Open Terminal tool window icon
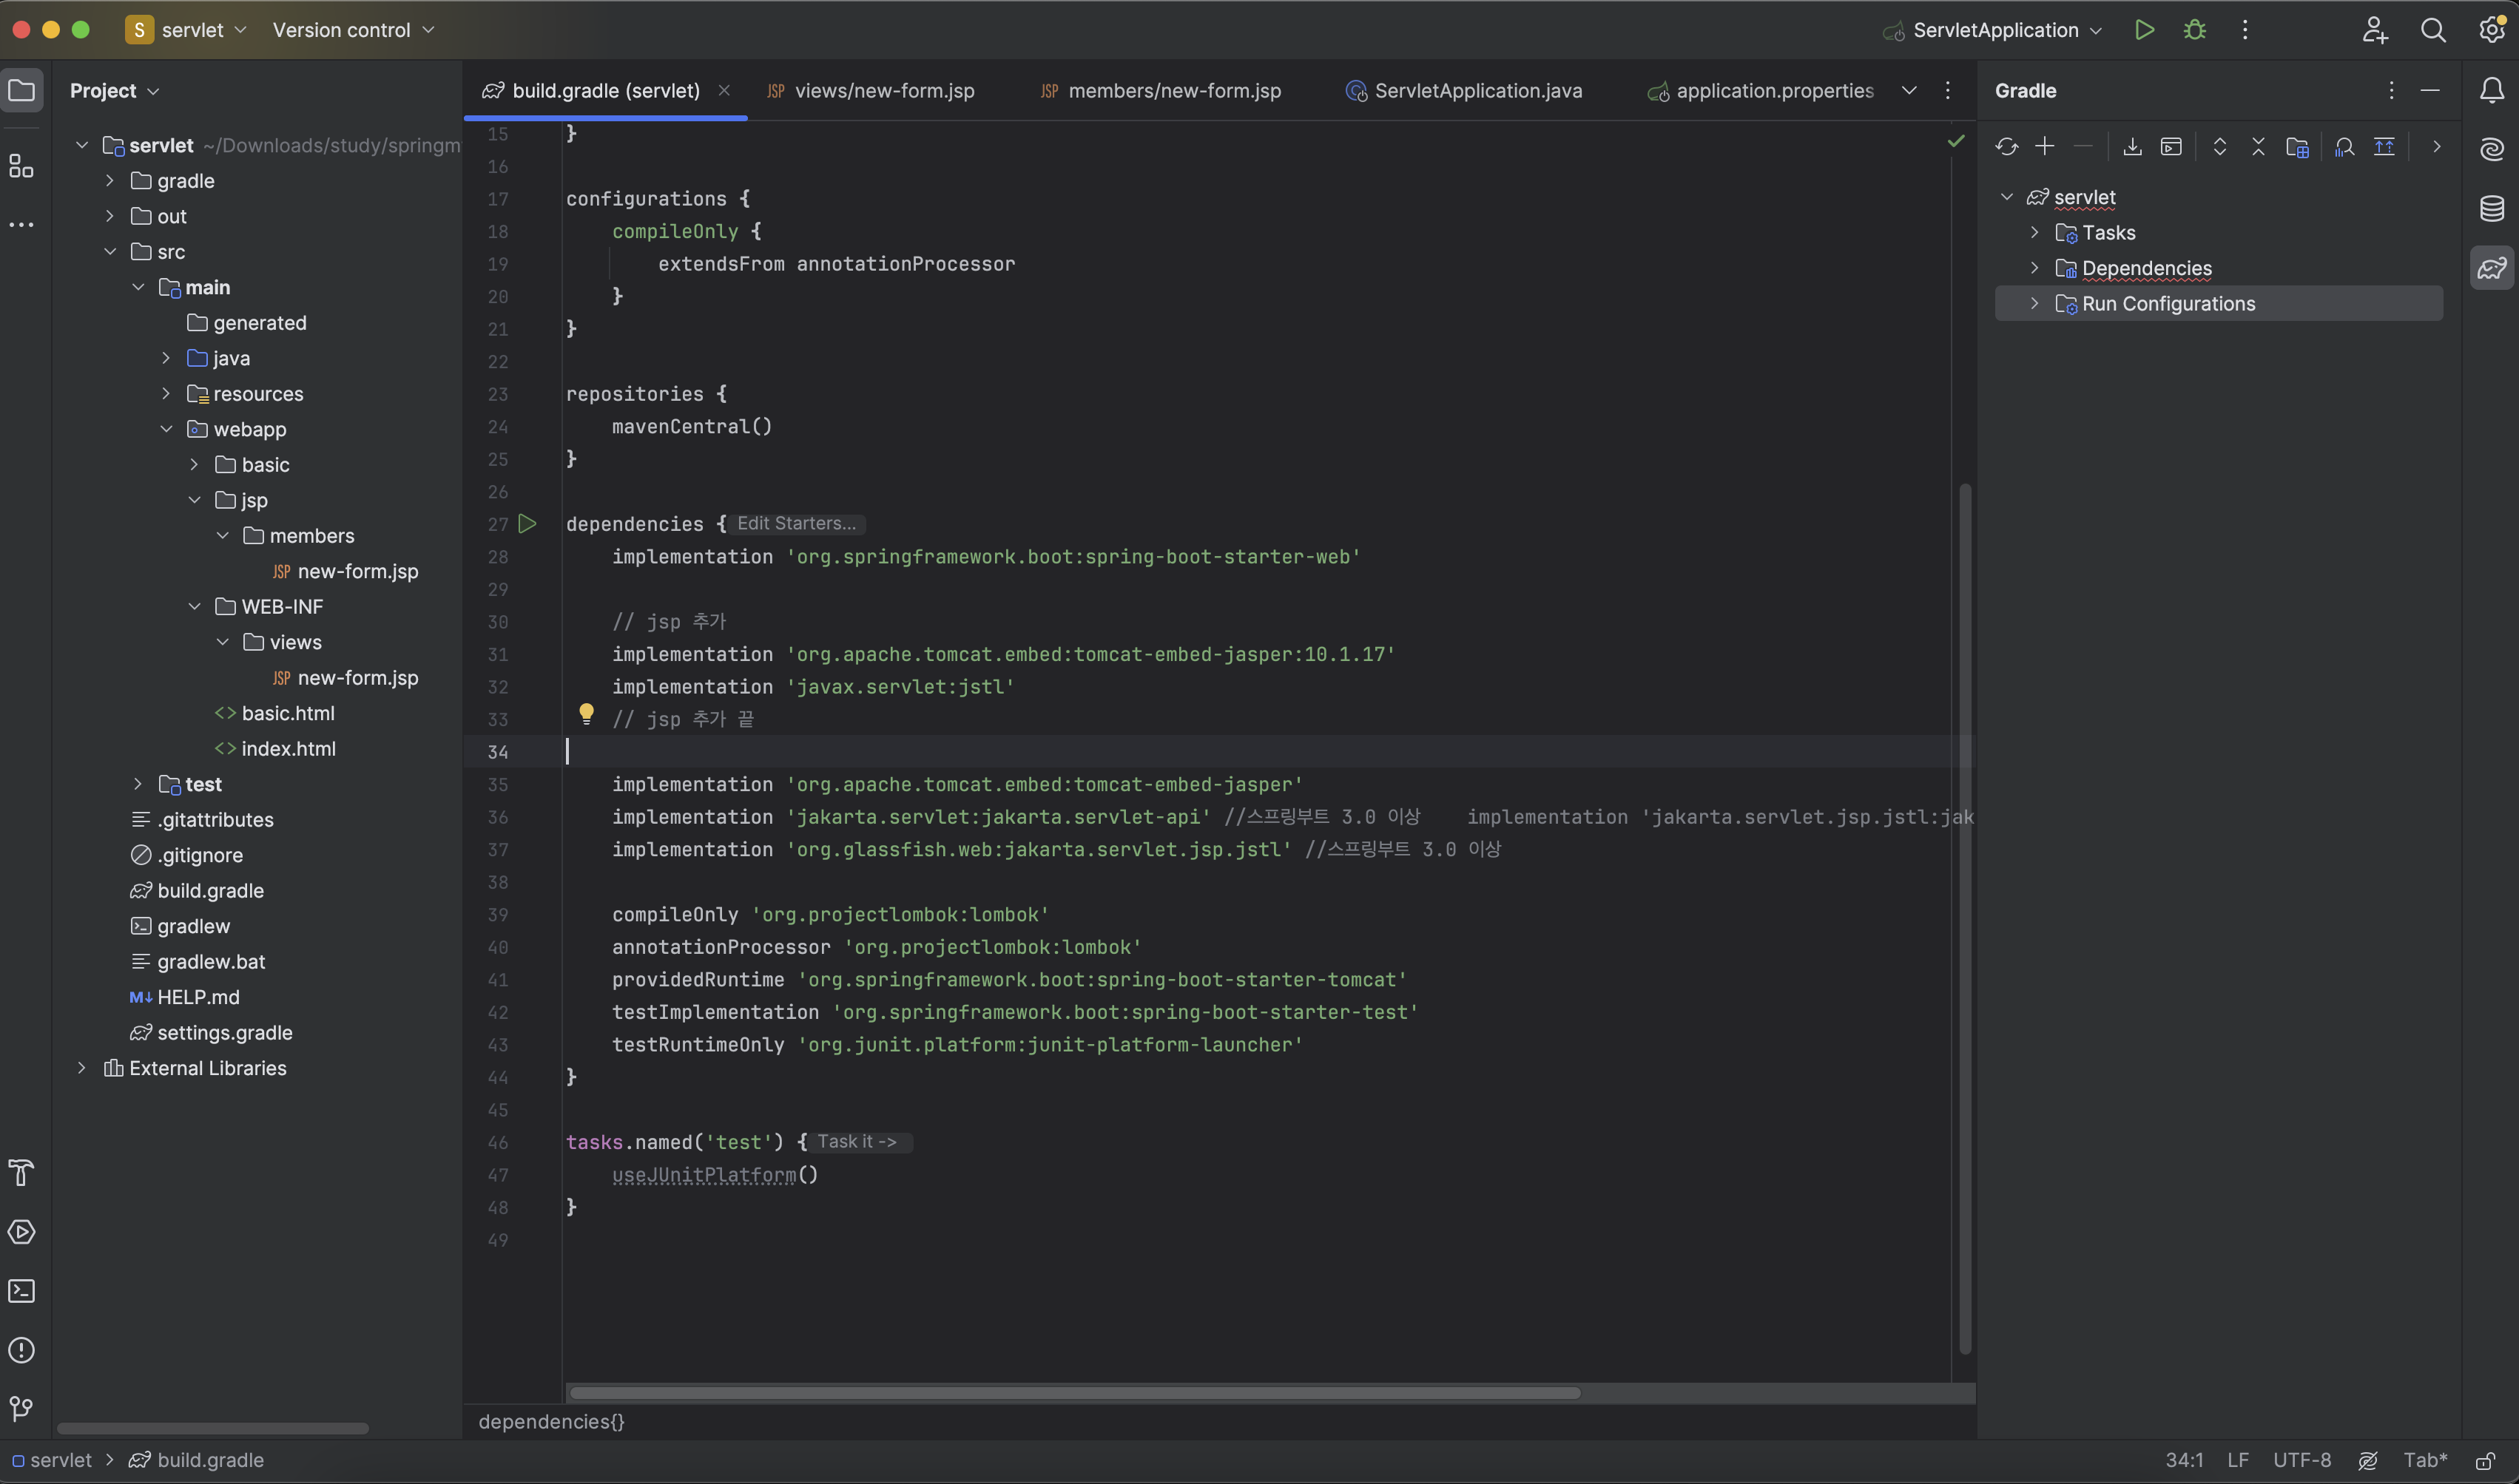This screenshot has height=1484, width=2519. (x=22, y=1291)
